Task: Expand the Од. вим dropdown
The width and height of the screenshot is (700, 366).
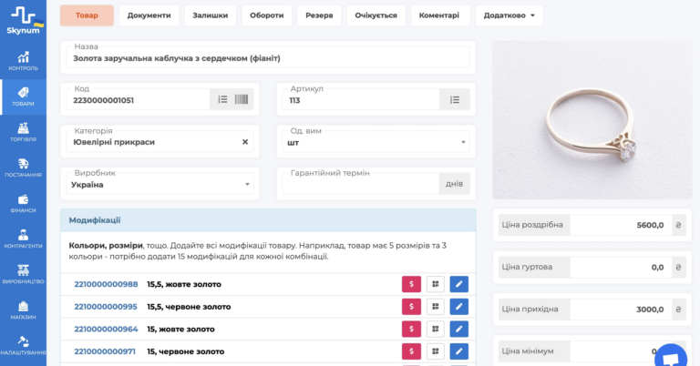Action: (x=464, y=142)
